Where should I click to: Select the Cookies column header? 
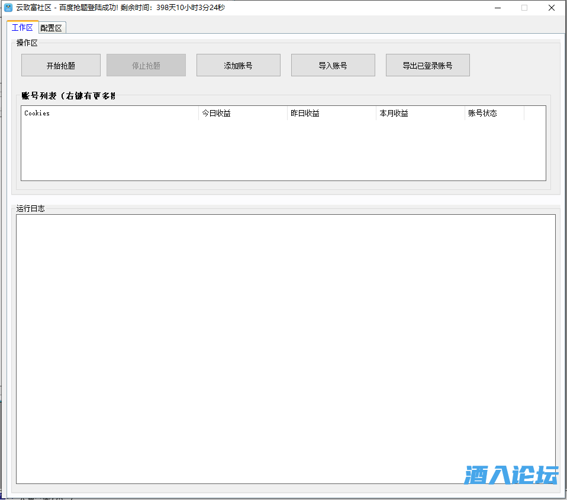109,113
